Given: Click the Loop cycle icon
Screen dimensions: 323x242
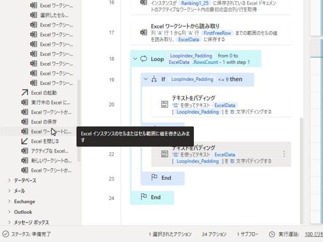Looking at the screenshot, I should pyautogui.click(x=143, y=59).
